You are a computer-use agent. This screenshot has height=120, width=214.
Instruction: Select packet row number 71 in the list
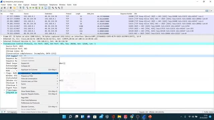pyautogui.click(x=107, y=26)
